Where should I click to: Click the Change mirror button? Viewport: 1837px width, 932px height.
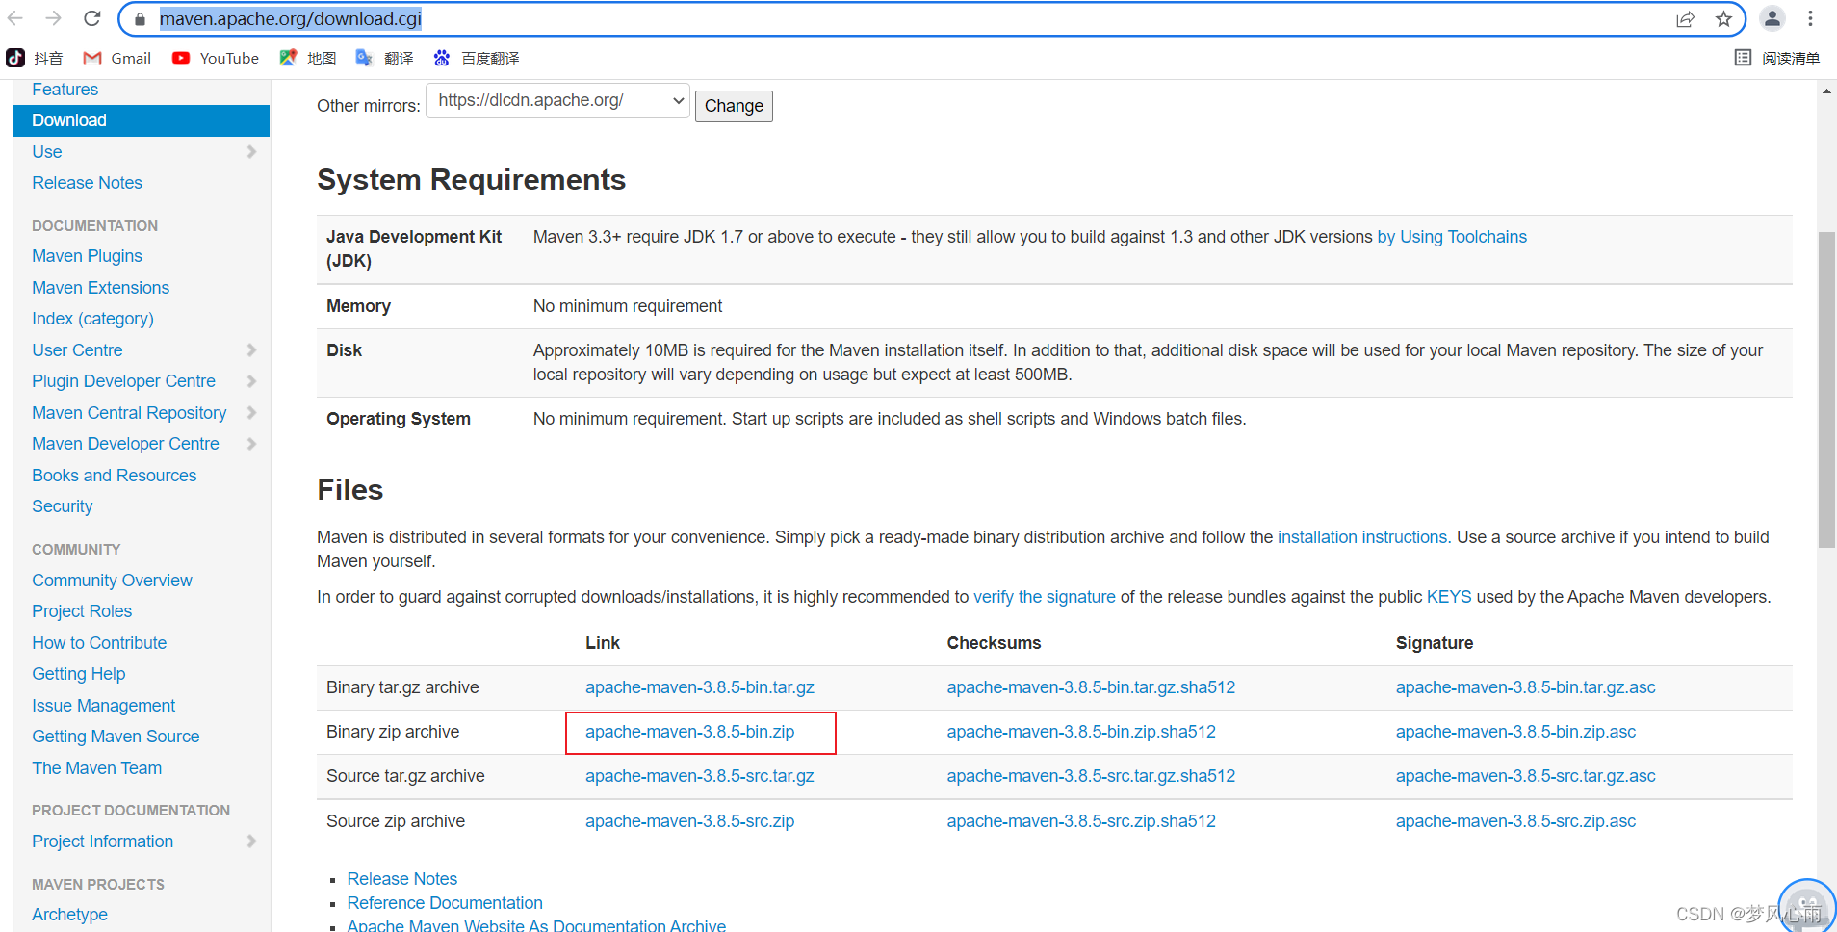coord(734,106)
